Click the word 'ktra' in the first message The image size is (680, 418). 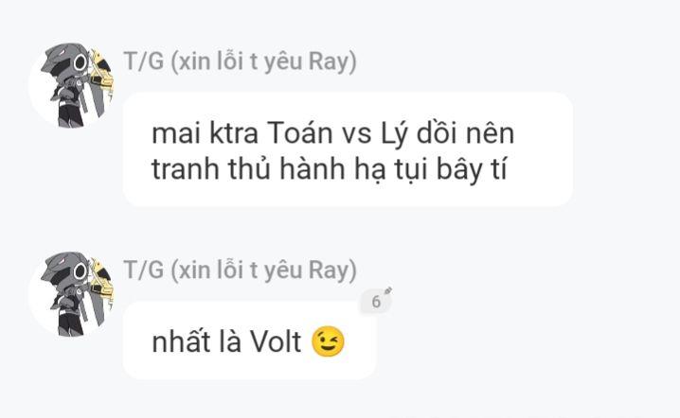[x=234, y=133]
